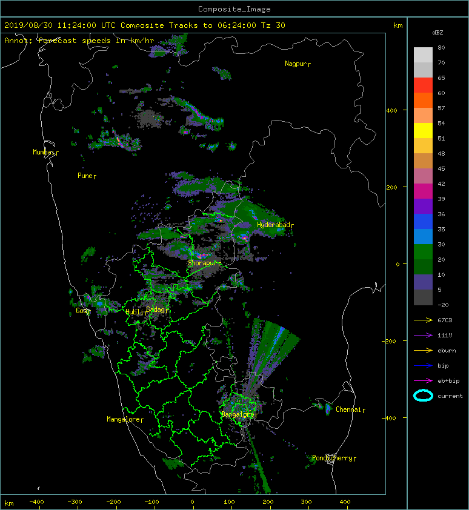Image resolution: width=469 pixels, height=510 pixels.
Task: Click the Mumbai city label
Action: pyautogui.click(x=45, y=152)
